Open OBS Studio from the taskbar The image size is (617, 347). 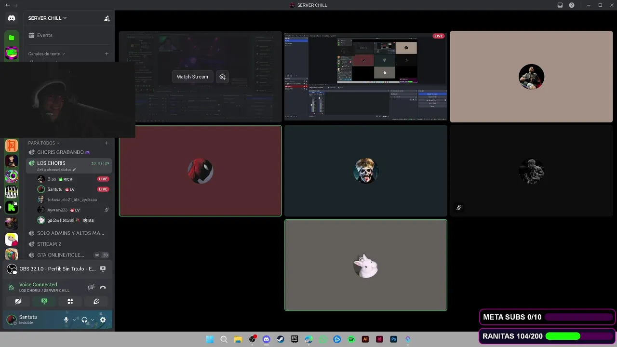pyautogui.click(x=252, y=339)
